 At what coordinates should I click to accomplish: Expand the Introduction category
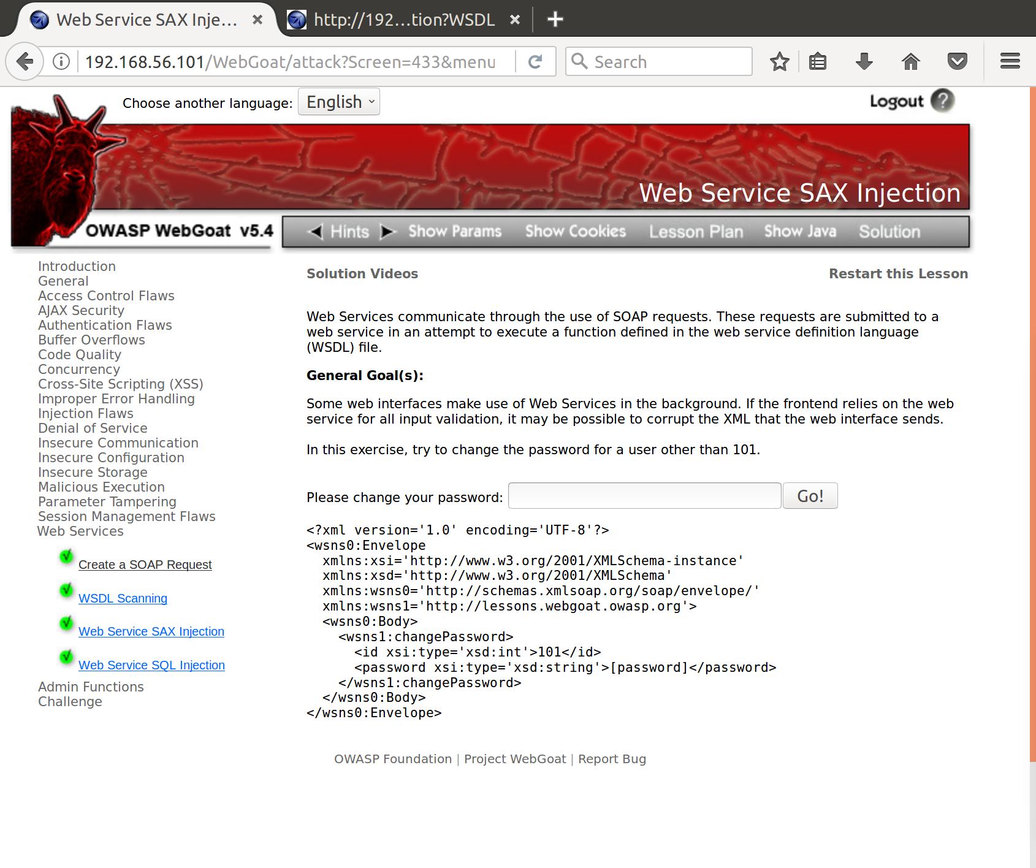click(x=77, y=267)
